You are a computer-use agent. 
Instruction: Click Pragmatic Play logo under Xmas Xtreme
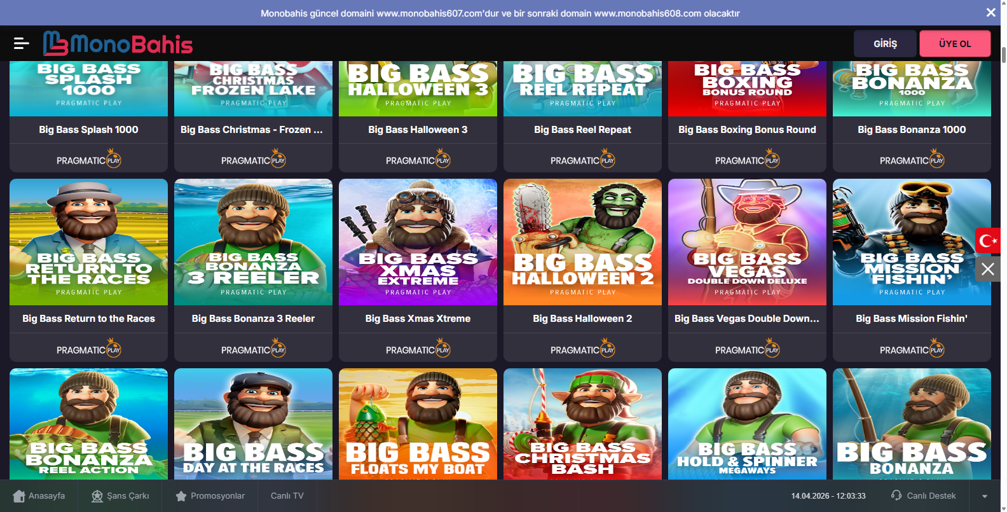coord(418,349)
